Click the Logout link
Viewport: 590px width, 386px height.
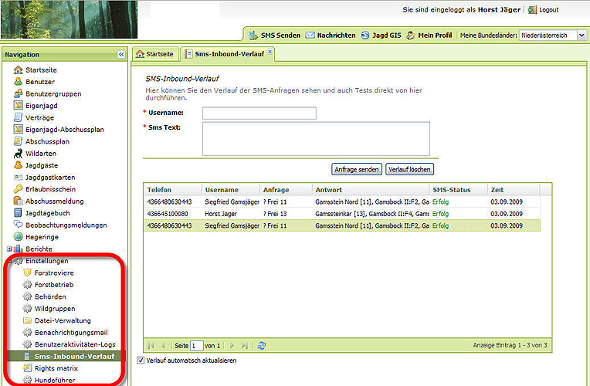548,10
